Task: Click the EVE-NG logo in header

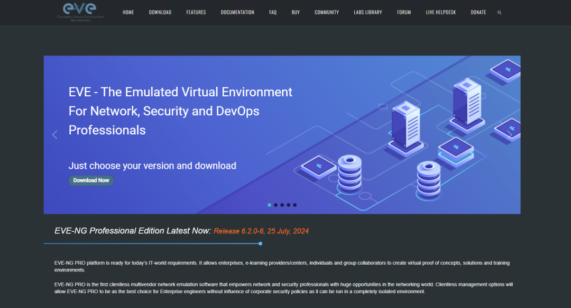Action: (x=80, y=12)
